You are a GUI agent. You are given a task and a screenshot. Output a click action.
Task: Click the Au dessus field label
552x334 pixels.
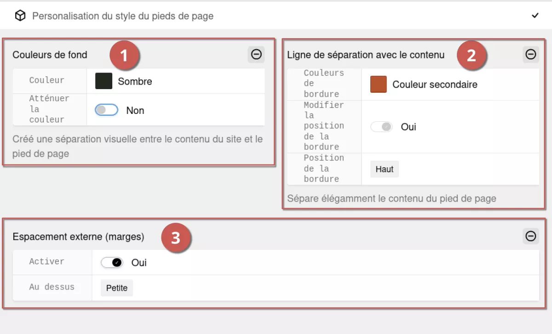52,287
